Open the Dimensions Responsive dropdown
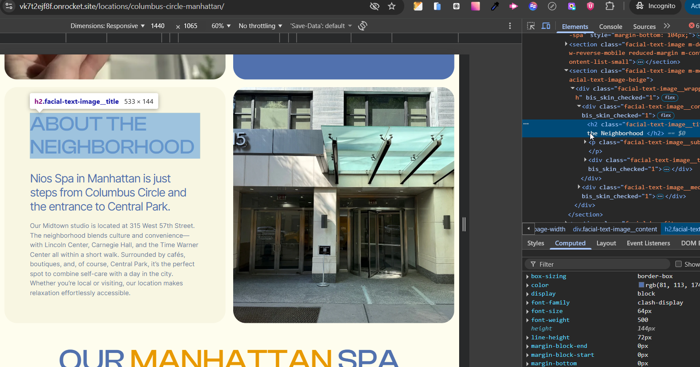Viewport: 700px width, 367px height. 107,26
